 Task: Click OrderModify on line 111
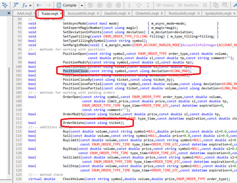(x=73, y=114)
